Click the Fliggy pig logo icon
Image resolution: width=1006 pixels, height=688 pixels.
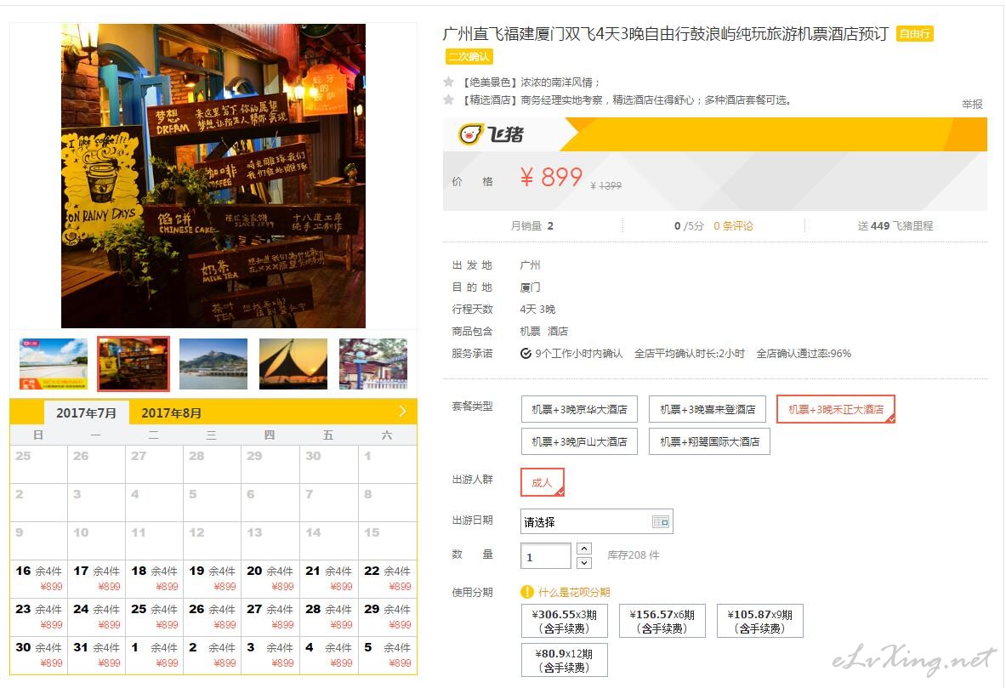[x=470, y=134]
